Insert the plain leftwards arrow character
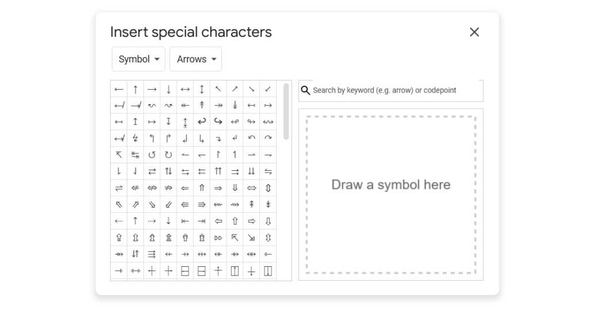The width and height of the screenshot is (590, 310). point(119,89)
